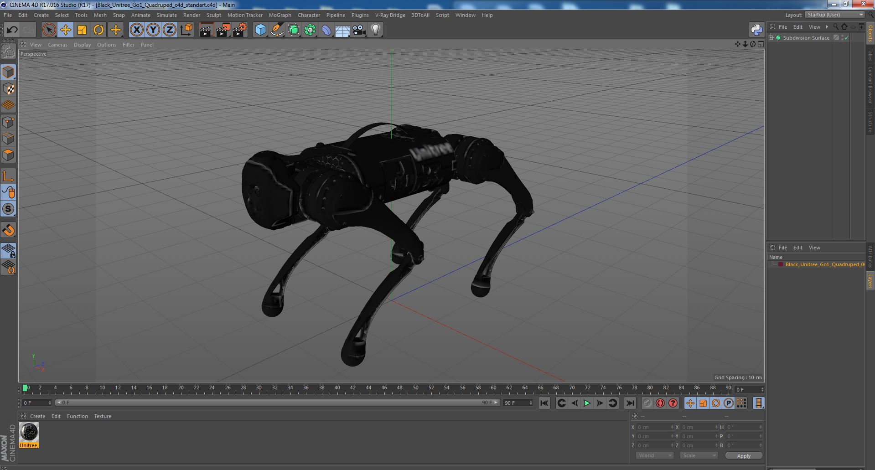Click the timeline preview range slider
This screenshot has height=470, width=875.
click(277, 403)
